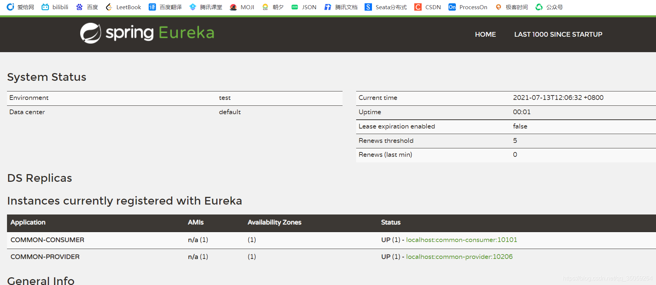Click the General Info heading
This screenshot has height=285, width=656.
click(x=41, y=281)
